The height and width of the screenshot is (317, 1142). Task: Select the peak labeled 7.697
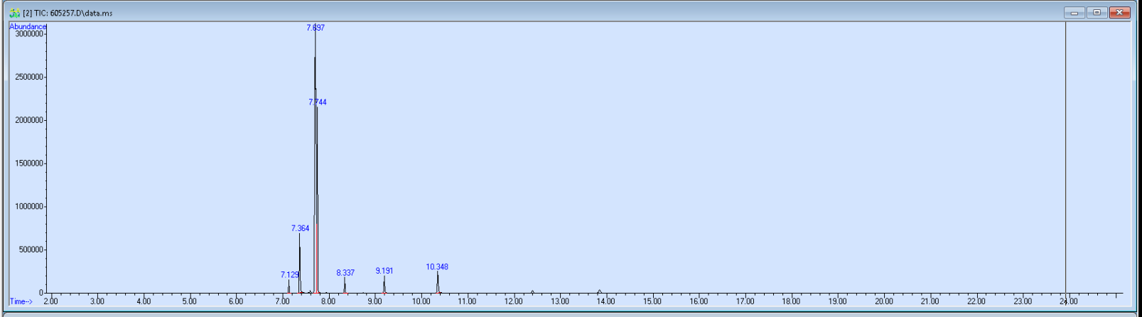[x=316, y=28]
